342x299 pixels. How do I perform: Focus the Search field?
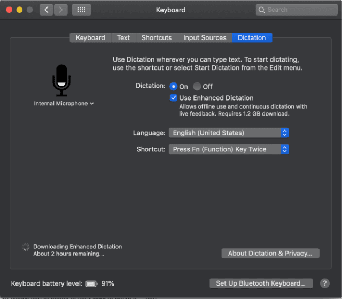299,10
